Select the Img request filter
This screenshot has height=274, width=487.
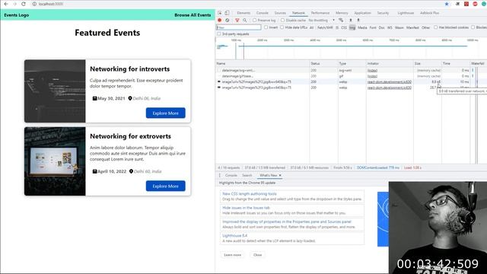pos(352,27)
